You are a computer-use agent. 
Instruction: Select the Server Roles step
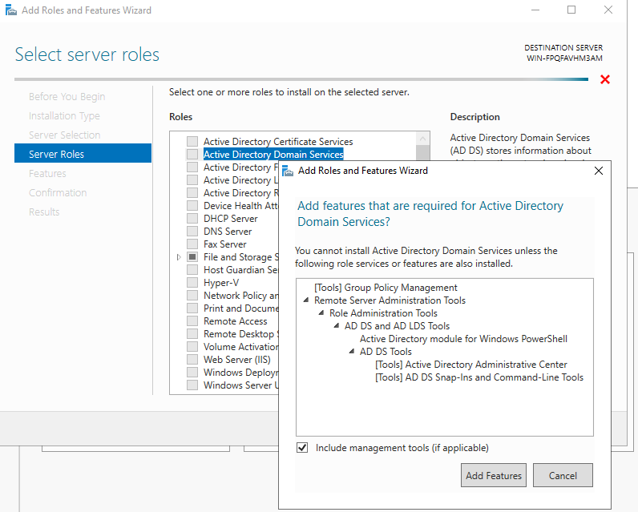click(83, 154)
